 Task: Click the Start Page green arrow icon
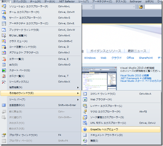pyautogui.click(x=4, y=70)
